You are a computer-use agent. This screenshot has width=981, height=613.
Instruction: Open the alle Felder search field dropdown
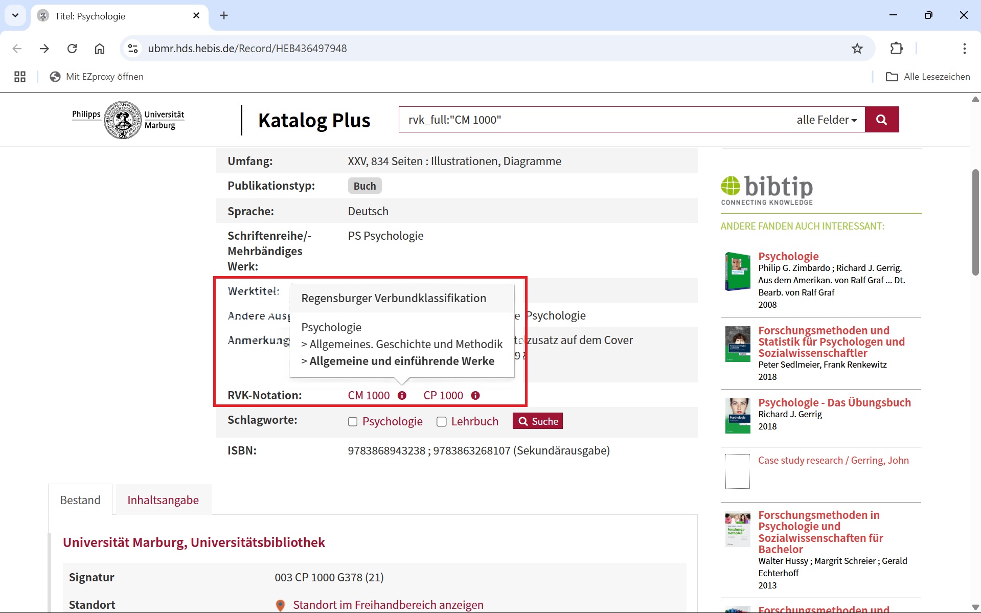[x=827, y=120]
